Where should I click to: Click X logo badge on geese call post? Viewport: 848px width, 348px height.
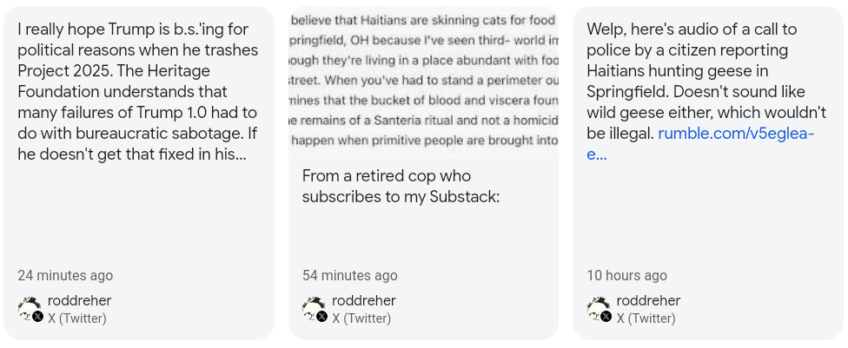pos(606,317)
